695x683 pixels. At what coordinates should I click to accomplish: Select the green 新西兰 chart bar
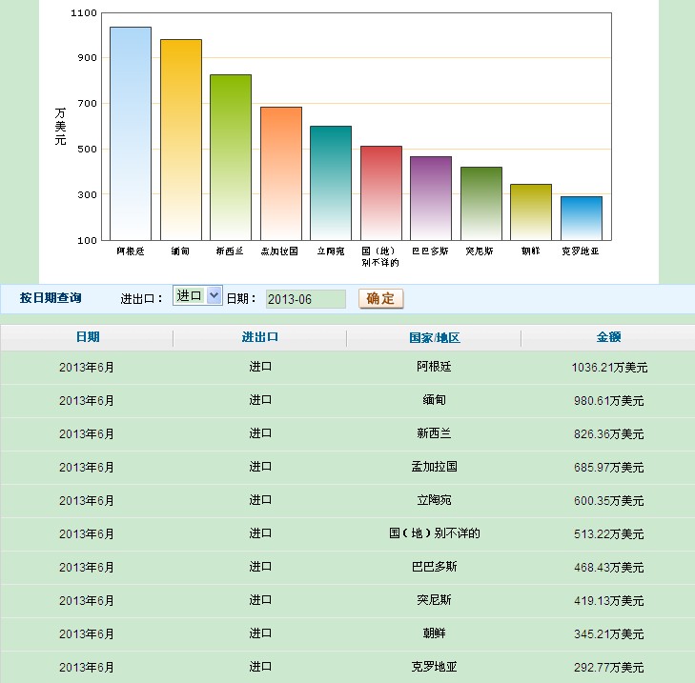pyautogui.click(x=231, y=157)
